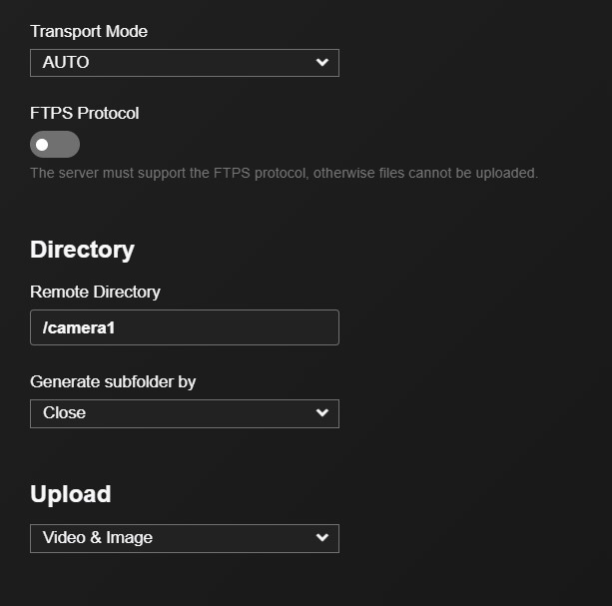Click the Video & Image value text

[98, 538]
